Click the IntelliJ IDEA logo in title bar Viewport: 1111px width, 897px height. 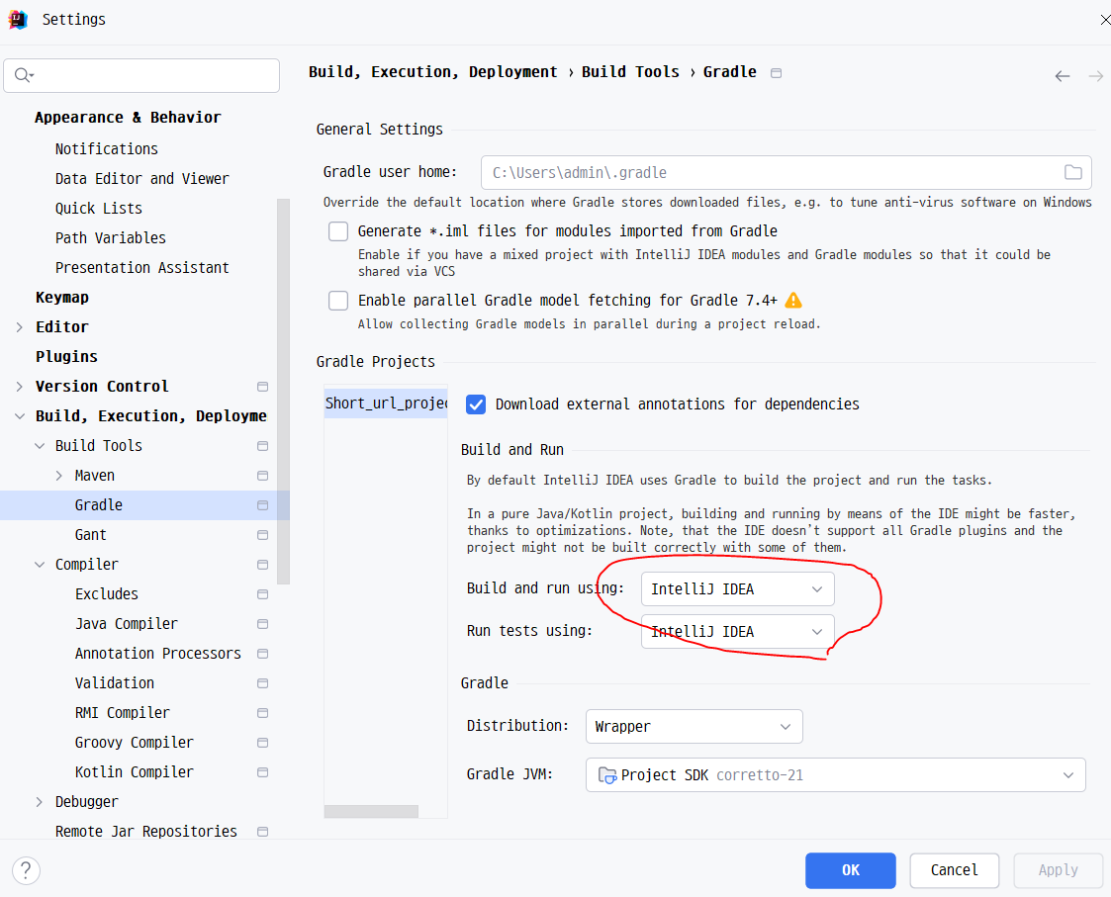point(18,19)
